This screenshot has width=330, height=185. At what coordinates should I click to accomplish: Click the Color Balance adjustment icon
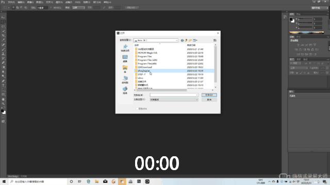[300, 49]
